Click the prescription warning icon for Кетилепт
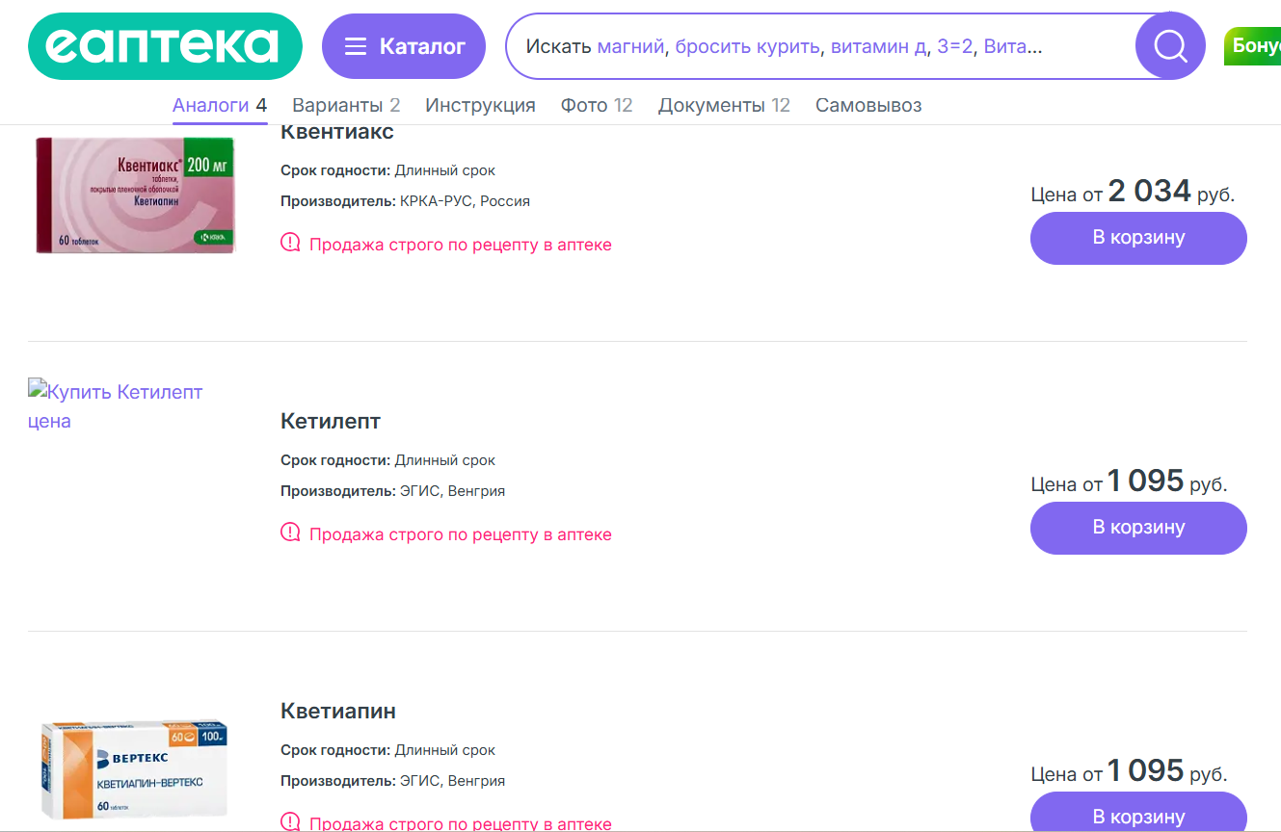Screen dimensions: 1281x832 (x=290, y=533)
